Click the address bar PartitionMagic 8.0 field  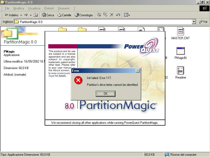(102, 22)
